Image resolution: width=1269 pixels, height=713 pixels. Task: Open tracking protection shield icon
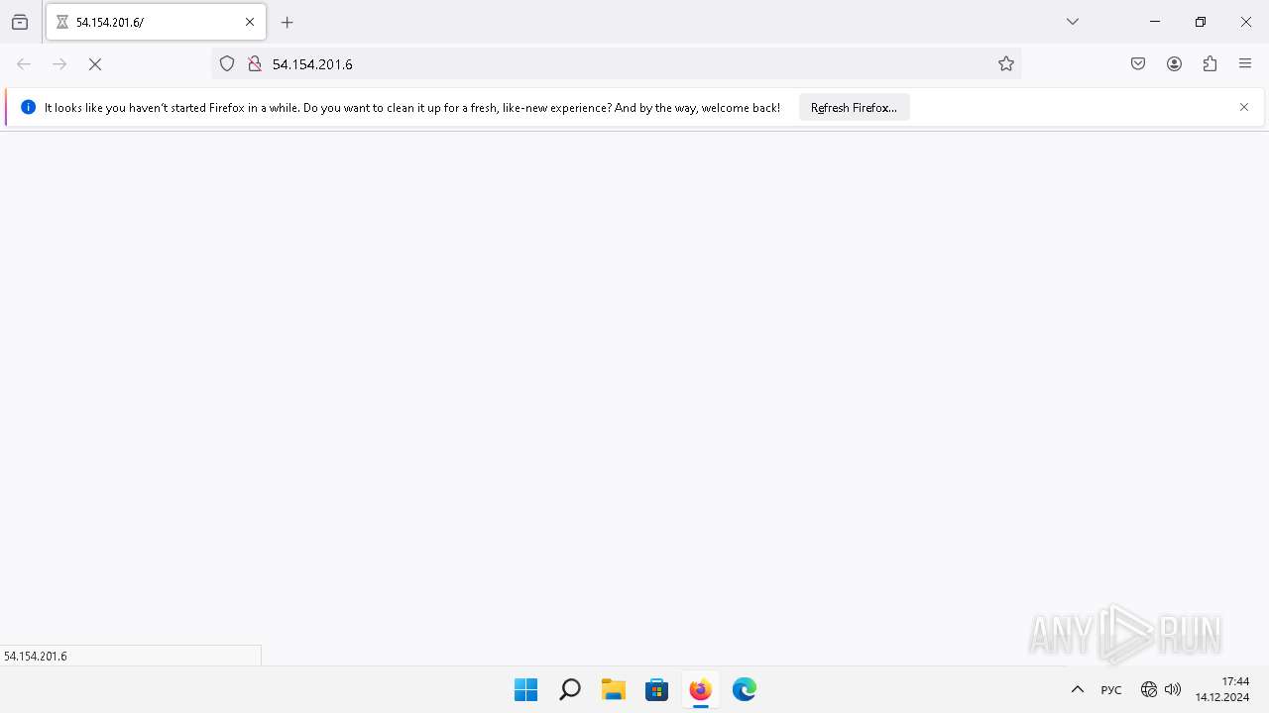click(x=227, y=63)
